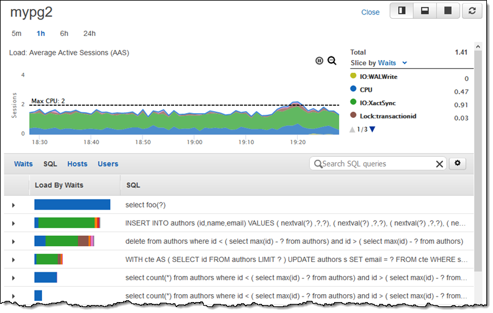Click the Close link
Image resolution: width=493 pixels, height=313 pixels.
tap(370, 12)
